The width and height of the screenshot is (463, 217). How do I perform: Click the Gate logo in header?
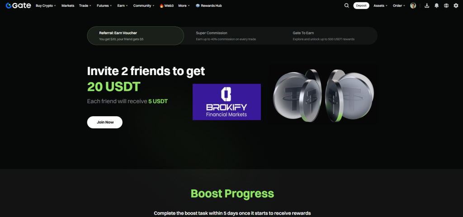[18, 5]
